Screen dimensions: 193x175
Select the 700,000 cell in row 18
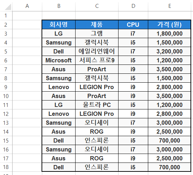pos(169,167)
